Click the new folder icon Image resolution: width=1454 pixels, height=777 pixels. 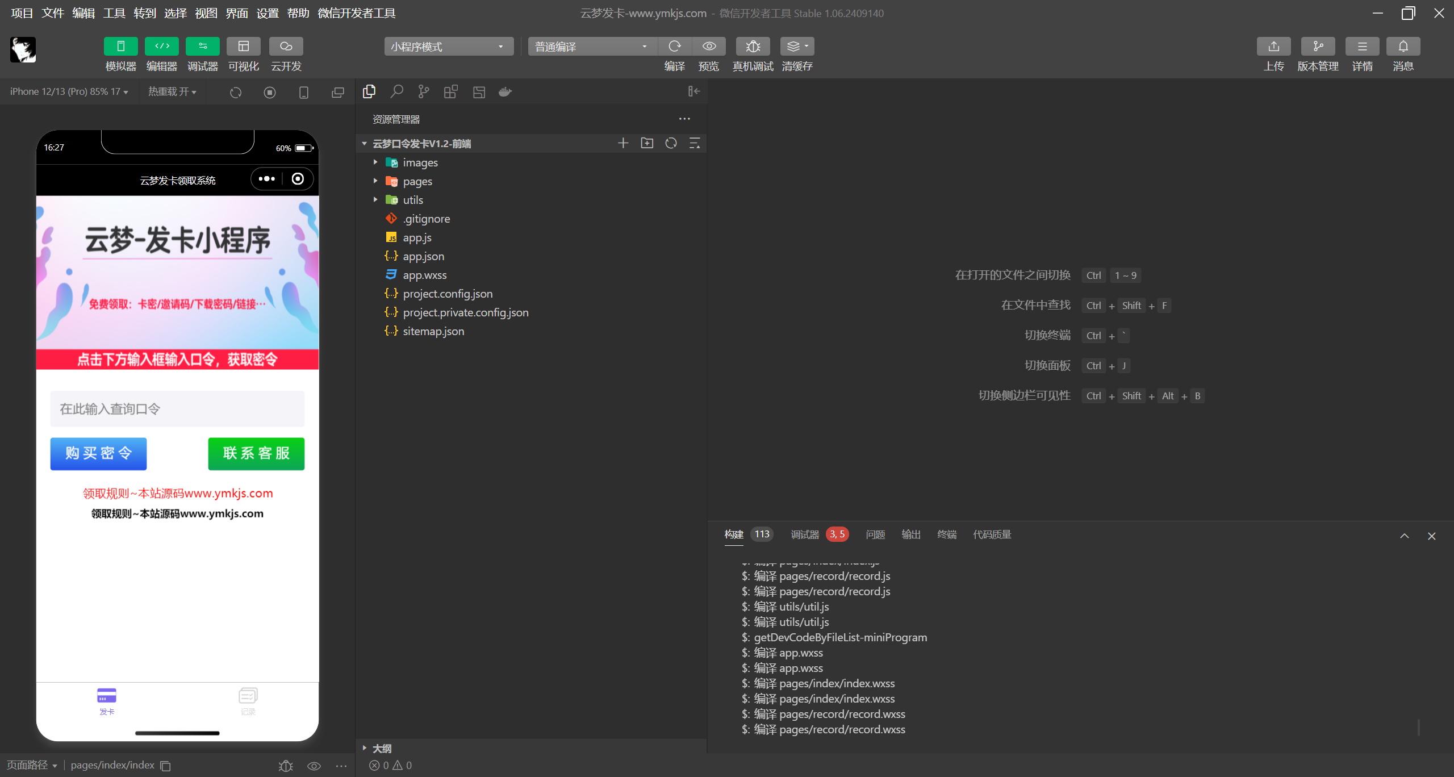[x=647, y=143]
